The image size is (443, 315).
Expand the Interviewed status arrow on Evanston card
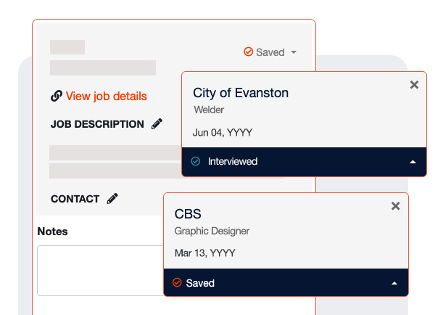tap(413, 162)
